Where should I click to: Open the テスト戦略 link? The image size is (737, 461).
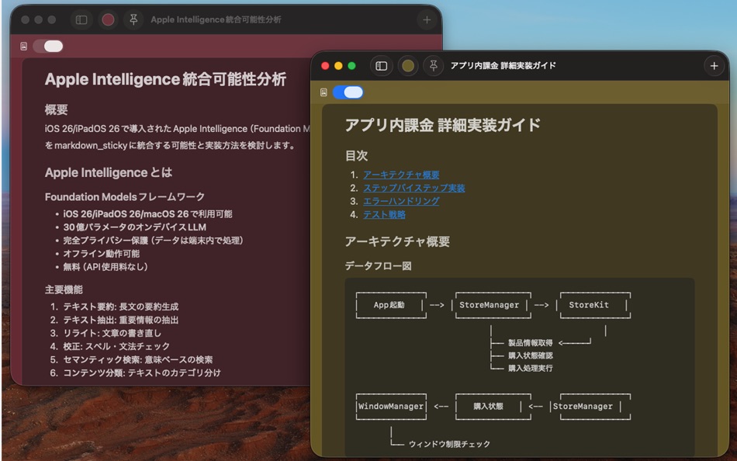pos(385,214)
